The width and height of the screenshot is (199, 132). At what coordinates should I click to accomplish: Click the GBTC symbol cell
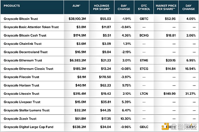tap(144, 19)
